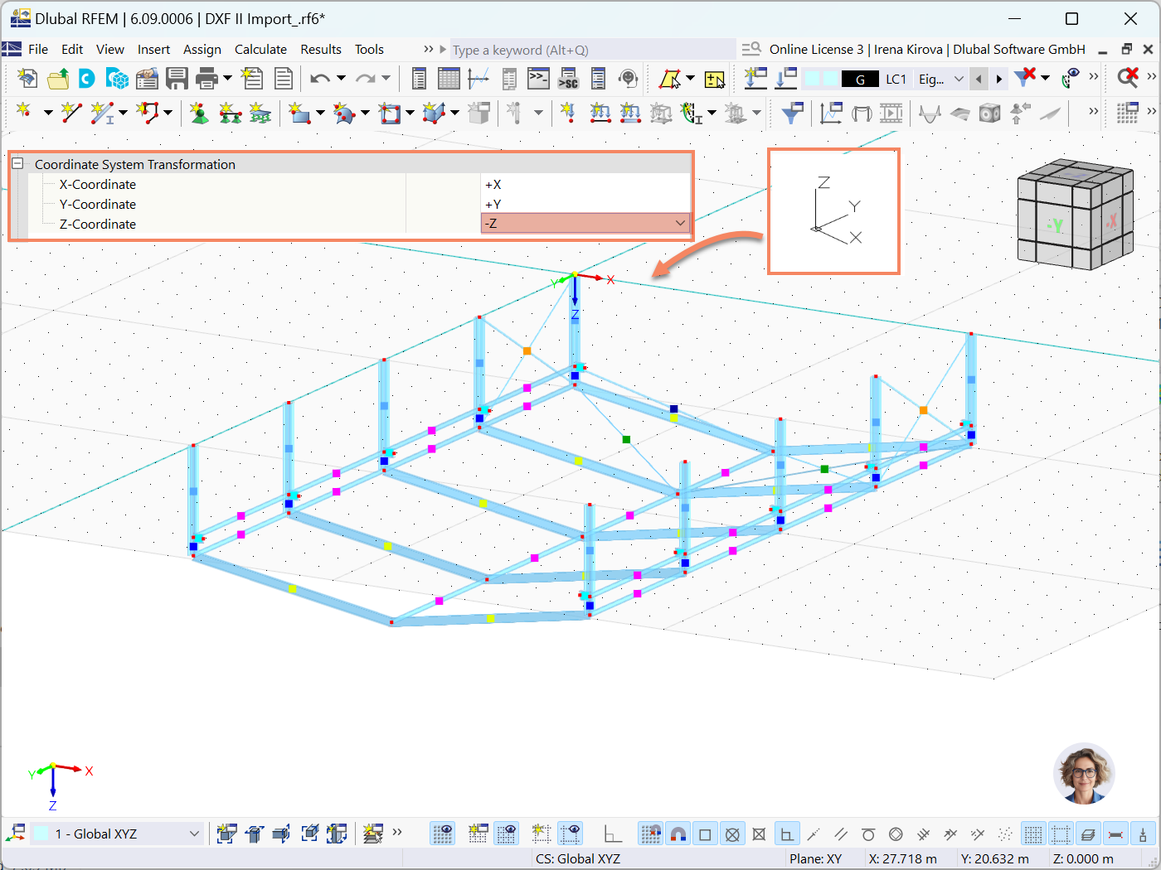Toggle the object snap magnet in the status bar
Screen dimensions: 1161x870
pos(678,834)
